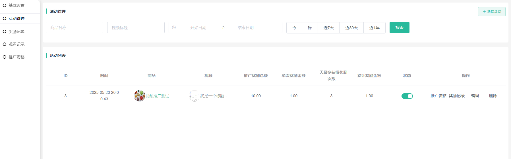Screen dimensions: 511x159
Task: Click the clock icon in date range
Action: pyautogui.click(x=174, y=27)
